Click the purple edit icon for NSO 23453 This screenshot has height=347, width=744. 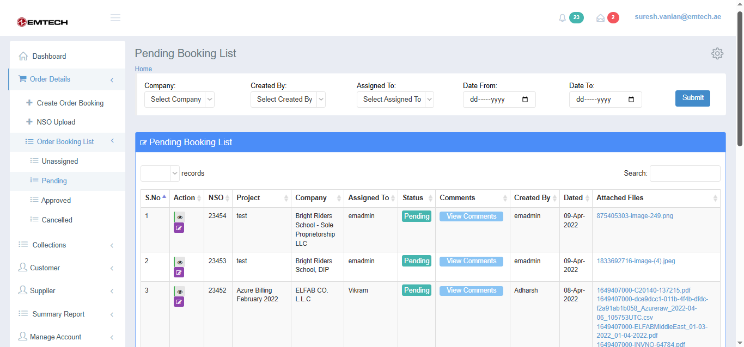[179, 272]
